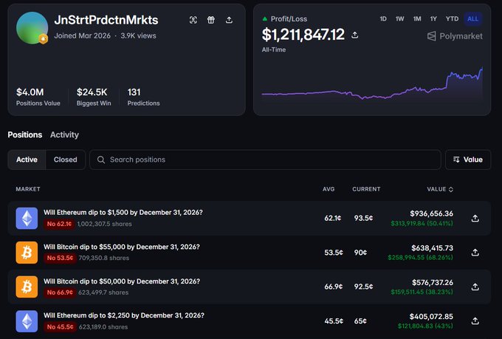Open 'Will Ethereum dip to $1,500' market
502x339 pixels.
pyautogui.click(x=123, y=213)
